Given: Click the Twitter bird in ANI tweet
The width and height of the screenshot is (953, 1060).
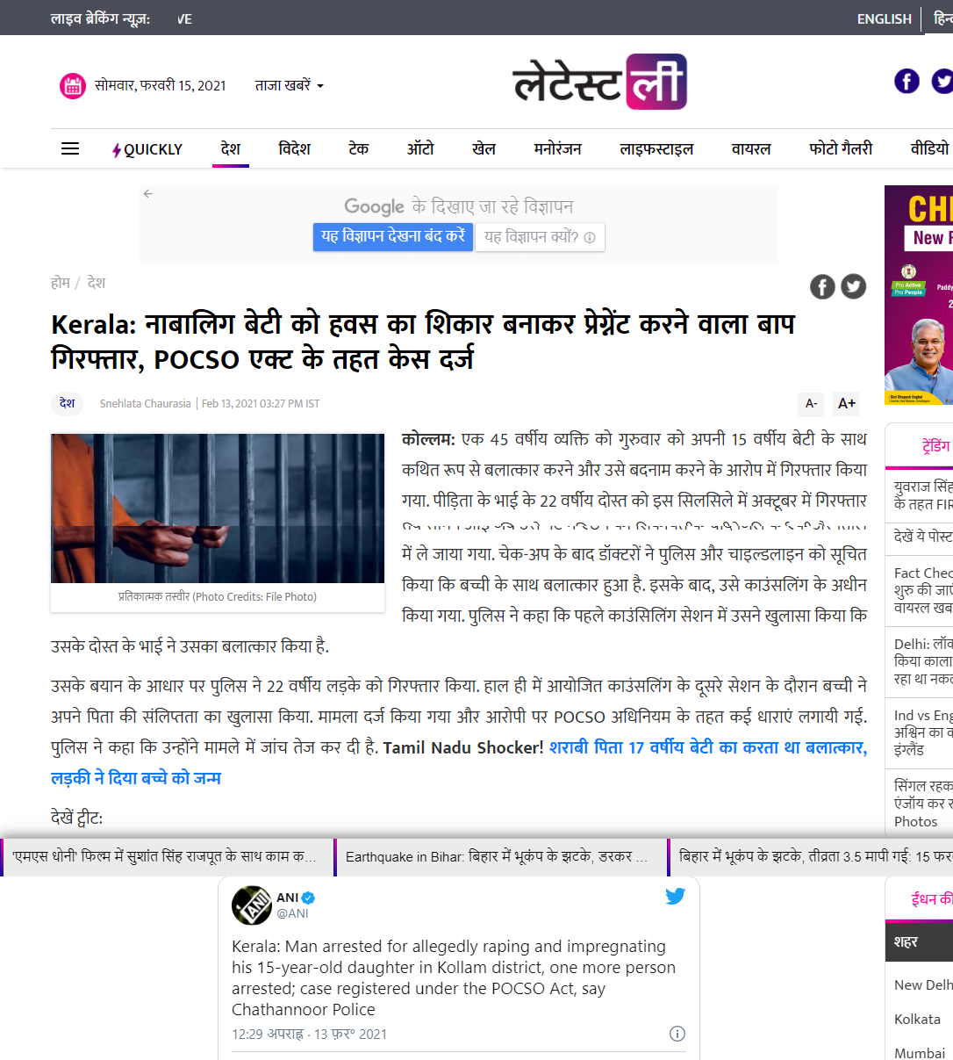Looking at the screenshot, I should coord(675,897).
